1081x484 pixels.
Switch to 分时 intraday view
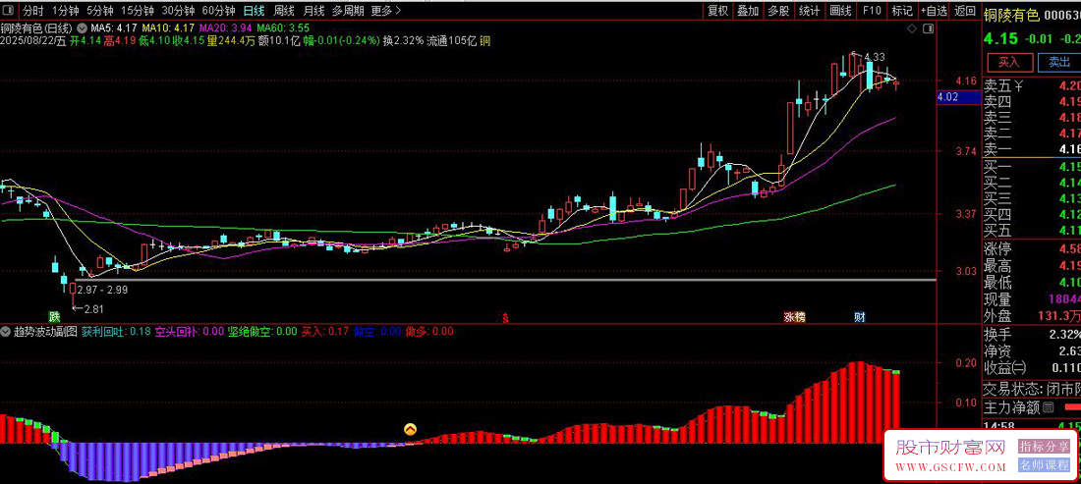coord(33,11)
